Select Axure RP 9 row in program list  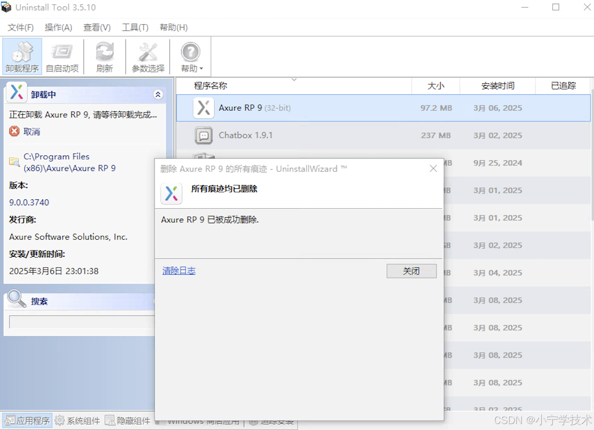[x=383, y=108]
